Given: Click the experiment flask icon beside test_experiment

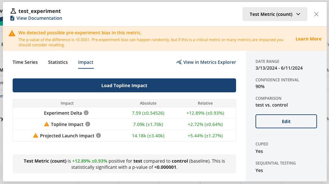Looking at the screenshot, I should [13, 11].
